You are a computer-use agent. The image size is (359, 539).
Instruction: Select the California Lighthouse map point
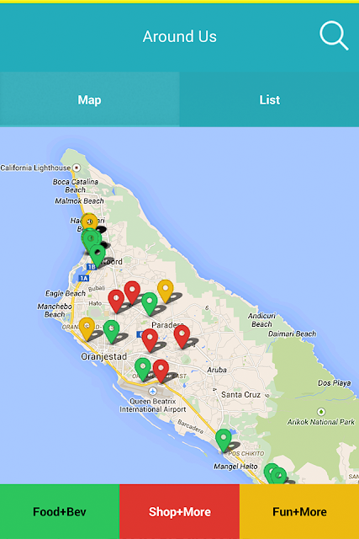pos(77,168)
